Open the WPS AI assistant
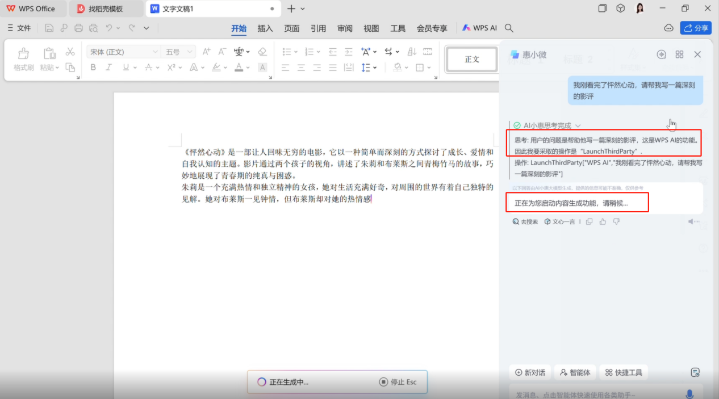719x399 pixels. pos(479,27)
